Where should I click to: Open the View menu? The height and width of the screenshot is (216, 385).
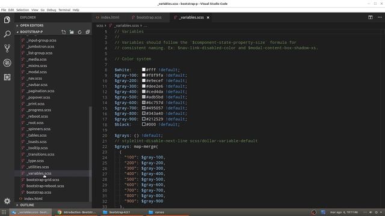click(x=35, y=10)
